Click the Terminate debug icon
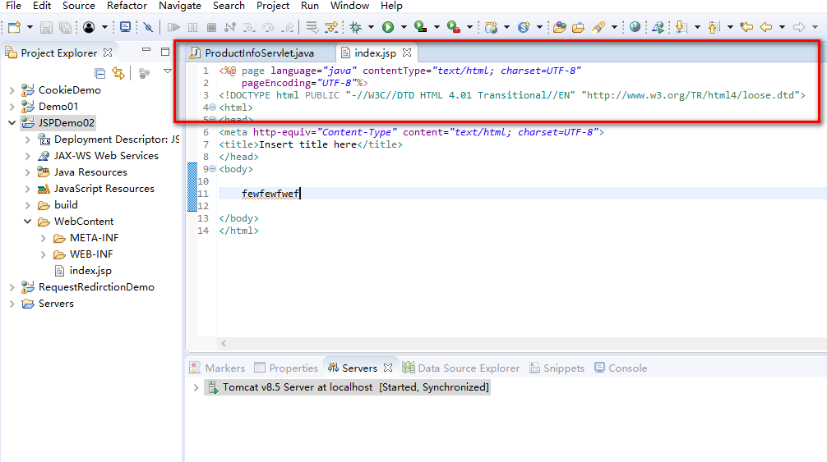 pos(211,27)
